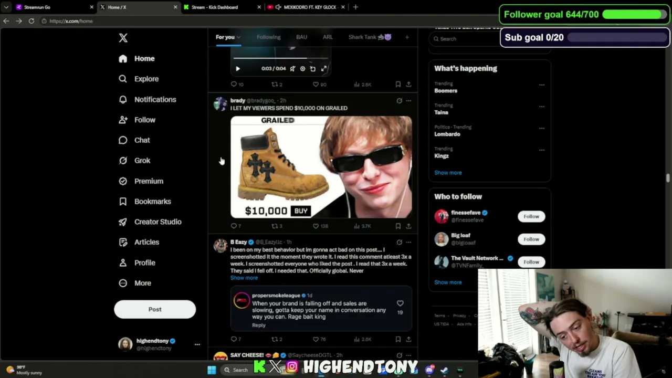The width and height of the screenshot is (672, 378).
Task: Follow the finessefave account
Action: click(x=531, y=216)
